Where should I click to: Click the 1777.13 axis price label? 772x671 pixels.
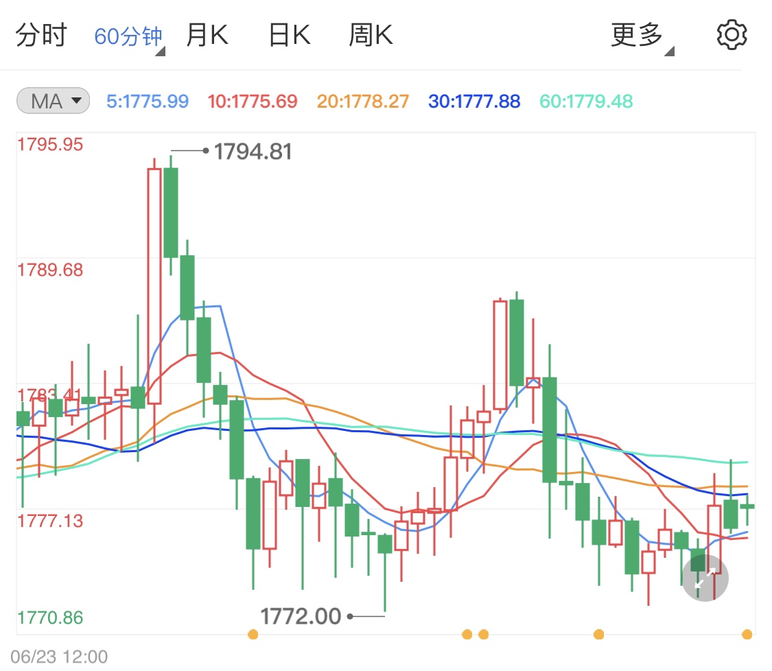(x=50, y=521)
